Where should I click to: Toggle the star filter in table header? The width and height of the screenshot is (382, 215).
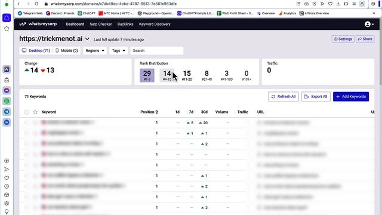(x=35, y=112)
